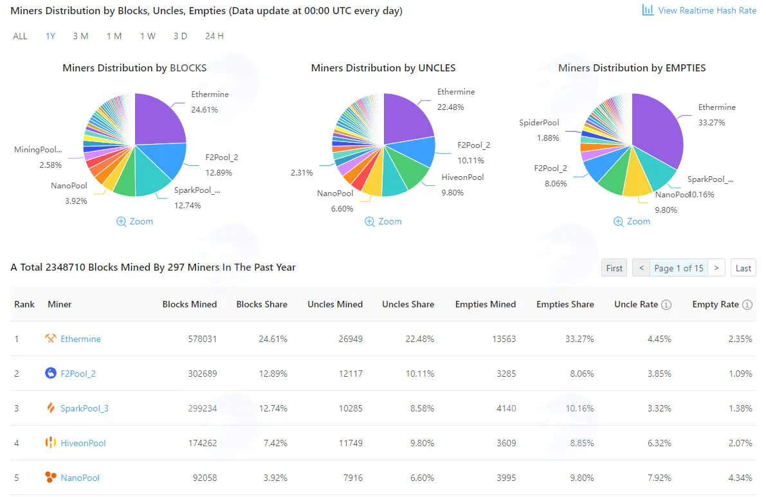Click the HiveonPool logo icon
The height and width of the screenshot is (497, 766).
pos(50,442)
